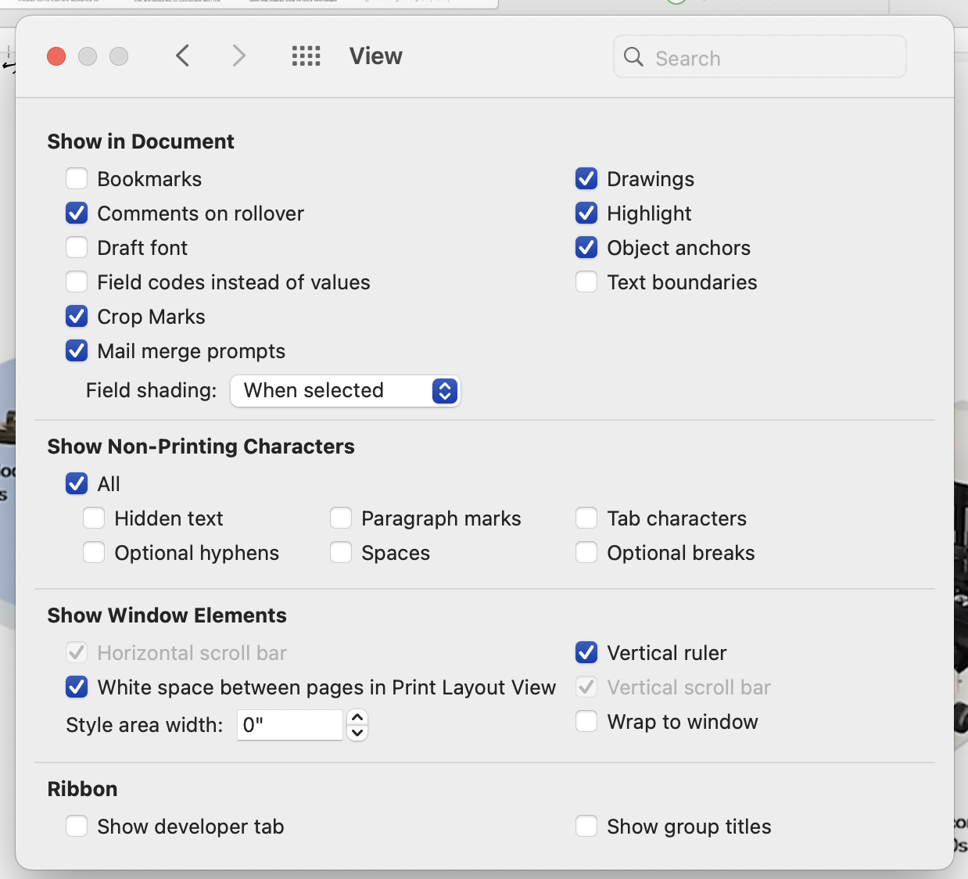The image size is (968, 879).
Task: Click the back arrow in the toolbar
Action: [183, 56]
